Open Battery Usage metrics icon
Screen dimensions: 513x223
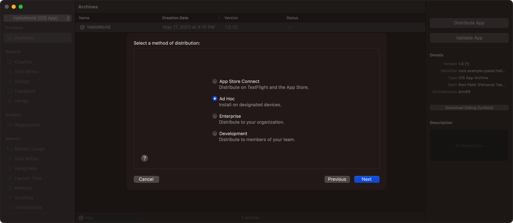coord(10,149)
